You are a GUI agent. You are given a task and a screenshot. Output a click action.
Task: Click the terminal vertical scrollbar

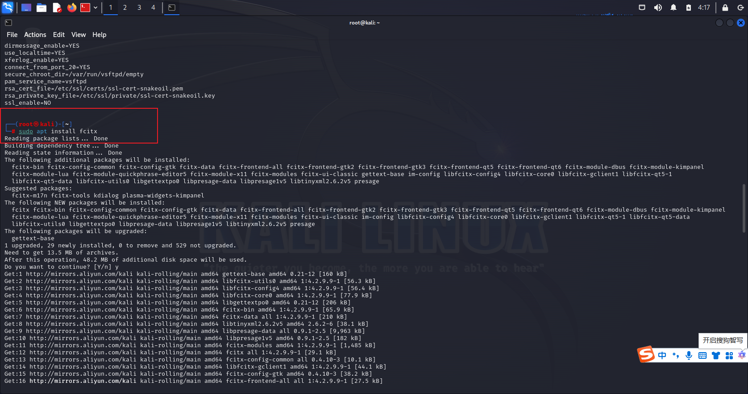pyautogui.click(x=744, y=208)
